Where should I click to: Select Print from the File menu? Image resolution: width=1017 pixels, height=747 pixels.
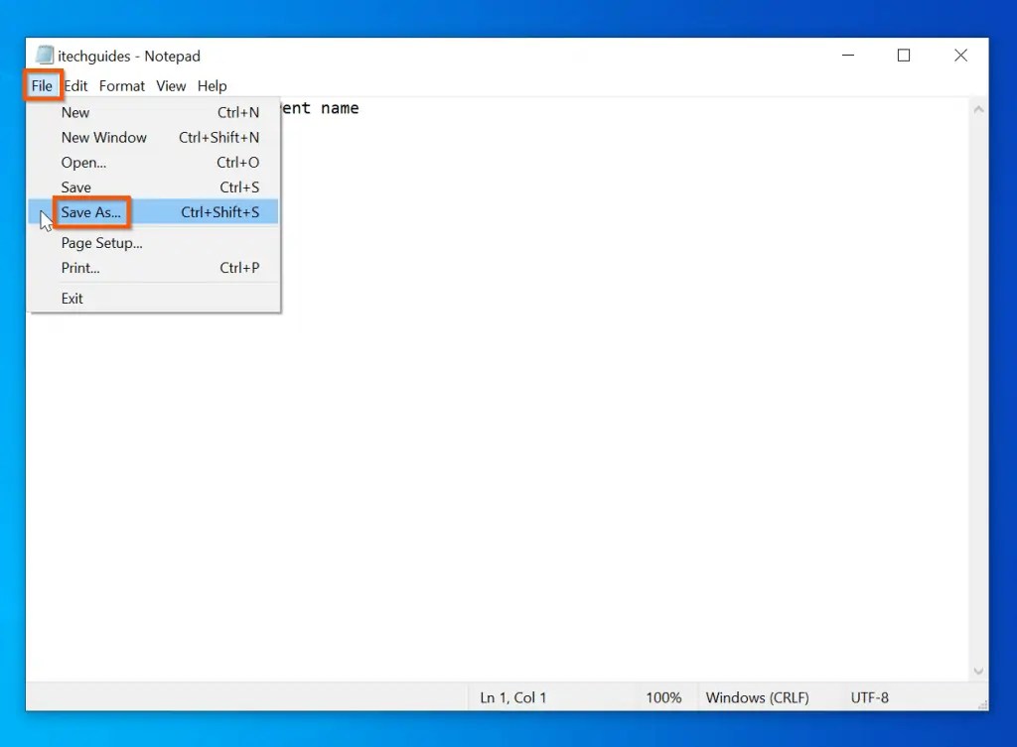click(79, 268)
